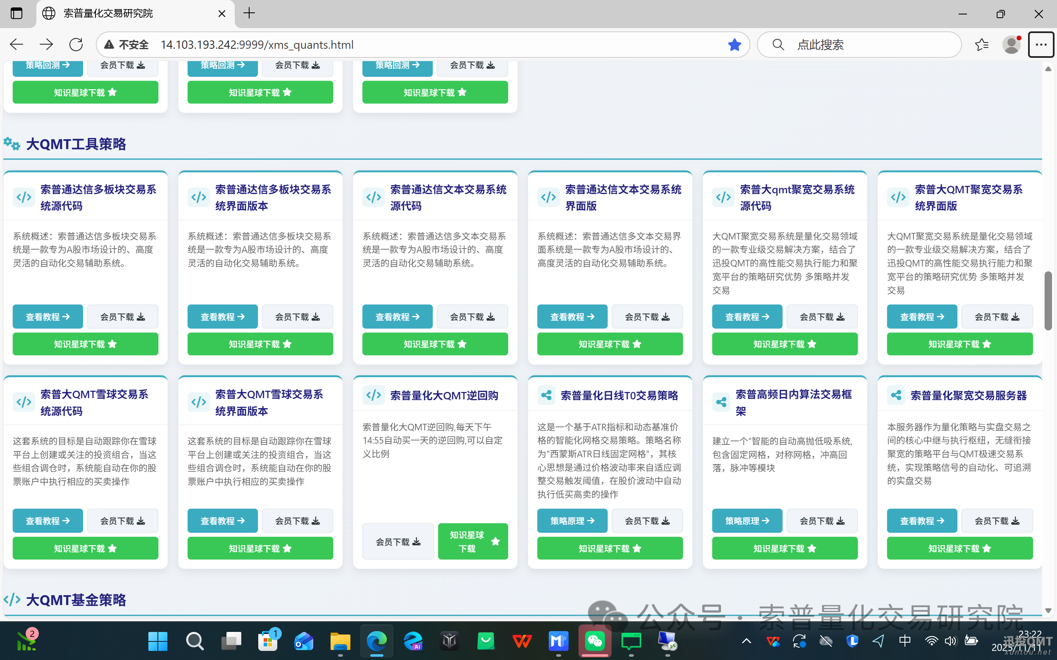Image resolution: width=1057 pixels, height=660 pixels.
Task: Click the page reload icon
Action: pyautogui.click(x=76, y=44)
